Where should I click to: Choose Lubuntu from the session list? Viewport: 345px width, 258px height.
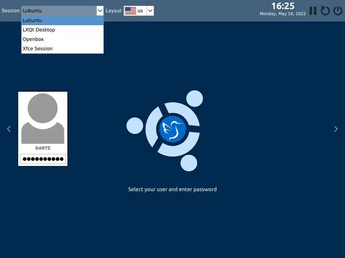62,20
